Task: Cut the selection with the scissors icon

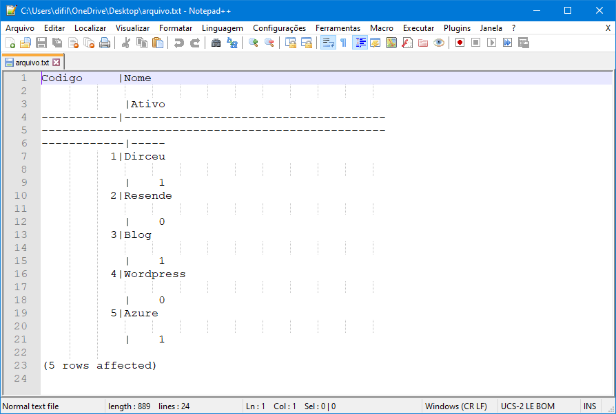Action: point(125,43)
